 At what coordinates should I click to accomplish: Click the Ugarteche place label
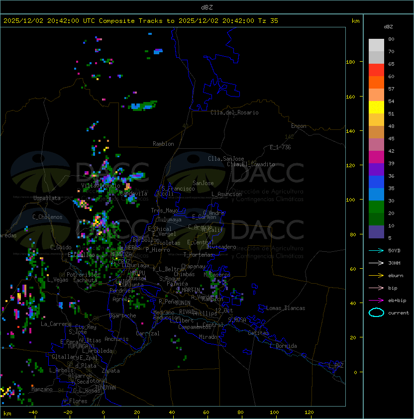tap(123, 315)
